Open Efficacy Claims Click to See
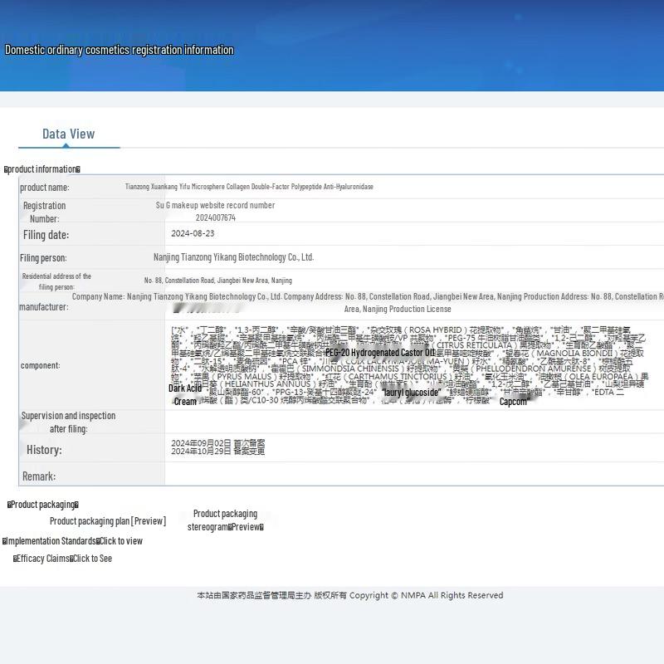 [91, 559]
